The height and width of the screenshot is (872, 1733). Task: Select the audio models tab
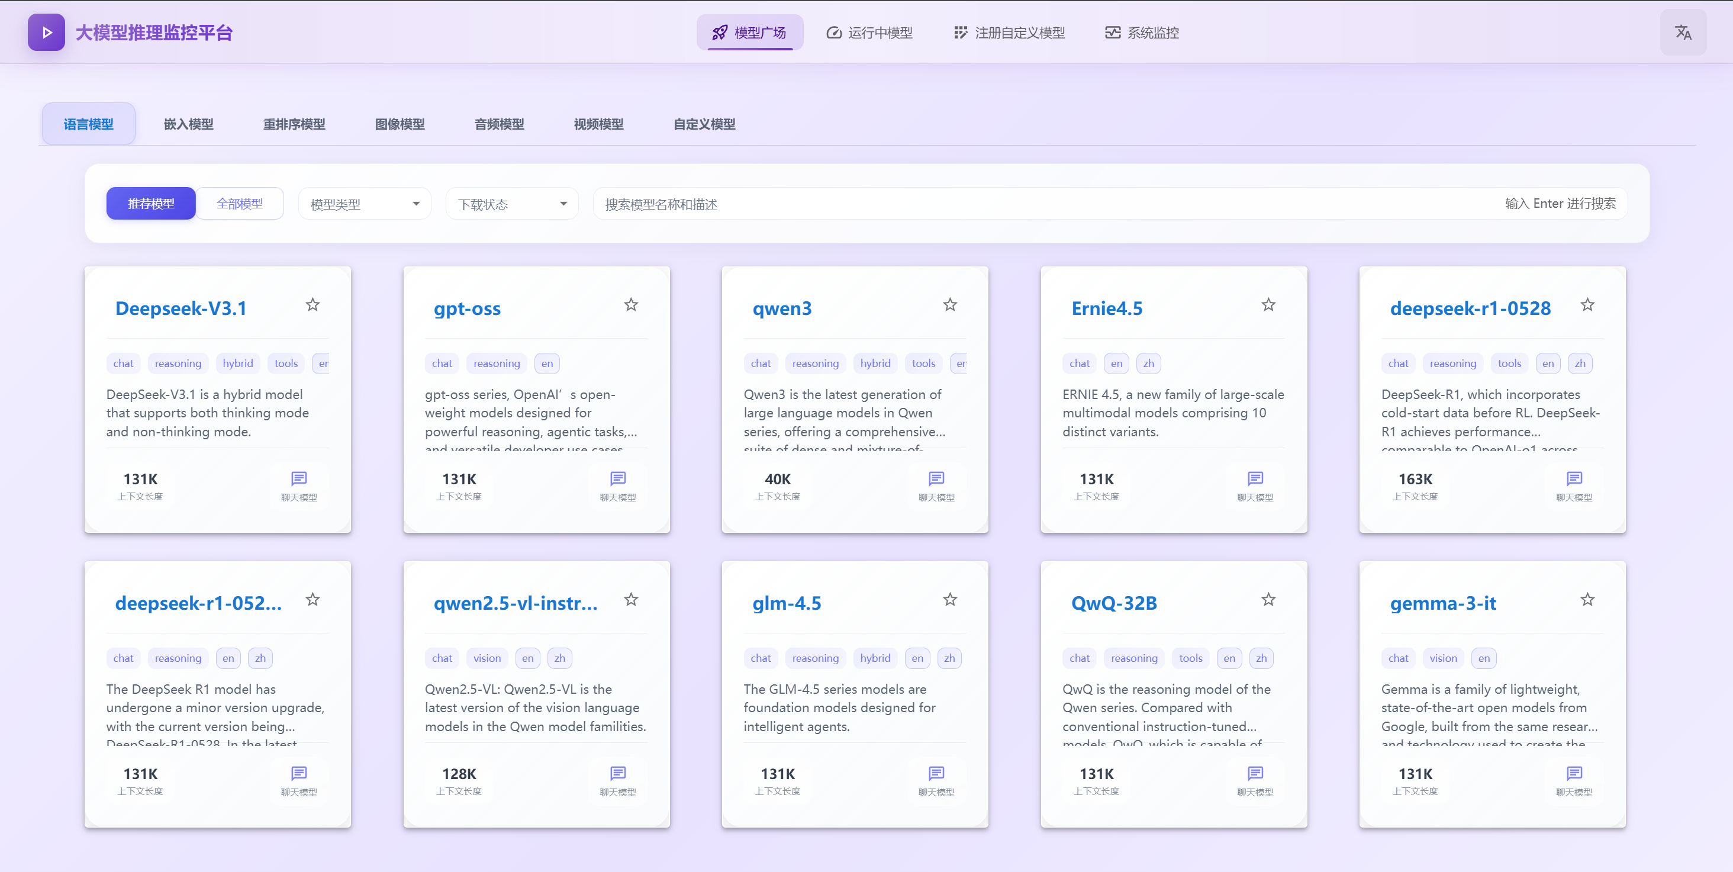pyautogui.click(x=498, y=124)
